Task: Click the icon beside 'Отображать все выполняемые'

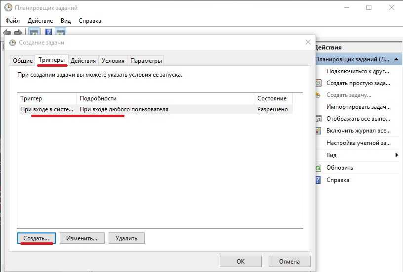Action: 319,119
